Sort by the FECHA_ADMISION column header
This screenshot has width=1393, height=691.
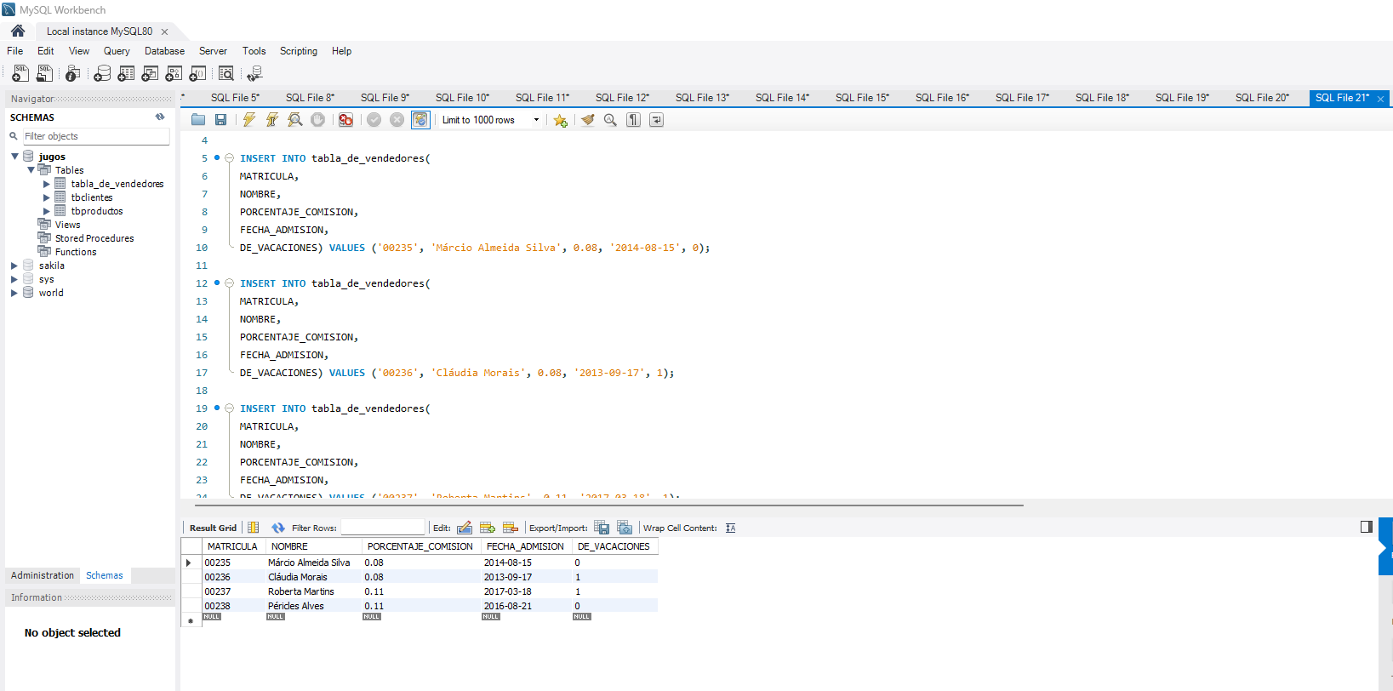pyautogui.click(x=527, y=546)
